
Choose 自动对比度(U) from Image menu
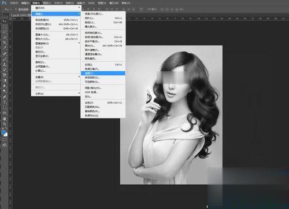(56, 24)
